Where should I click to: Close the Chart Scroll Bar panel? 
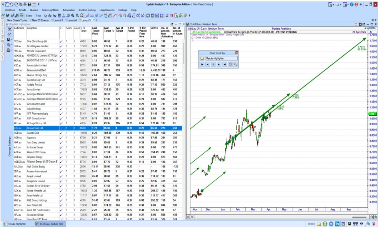(x=237, y=53)
